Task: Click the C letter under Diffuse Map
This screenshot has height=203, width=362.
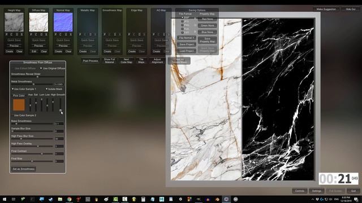Action: pos(36,34)
